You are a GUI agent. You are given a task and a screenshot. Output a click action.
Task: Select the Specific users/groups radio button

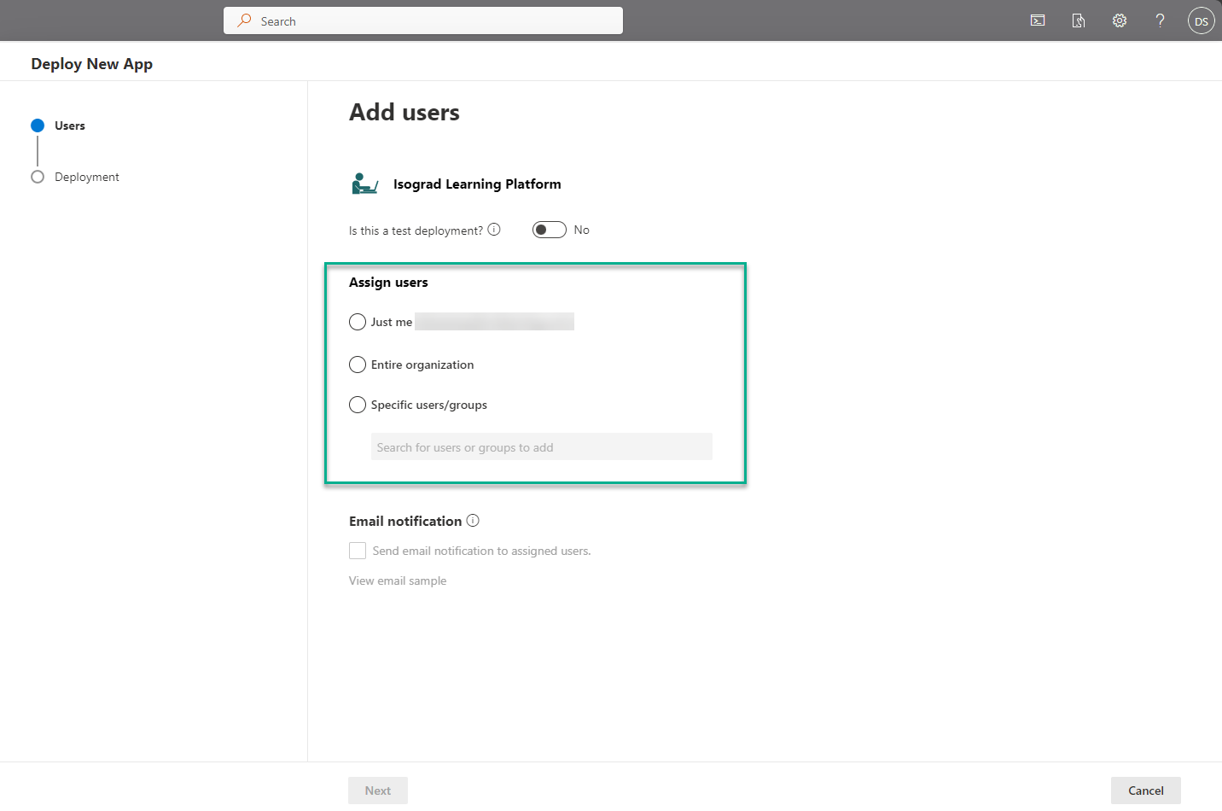tap(358, 405)
